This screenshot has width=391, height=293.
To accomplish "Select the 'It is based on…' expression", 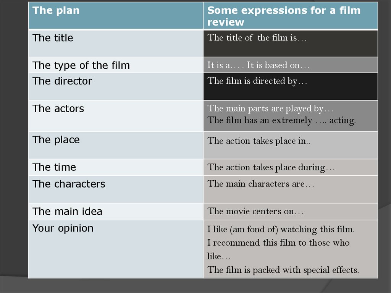I will (278, 65).
